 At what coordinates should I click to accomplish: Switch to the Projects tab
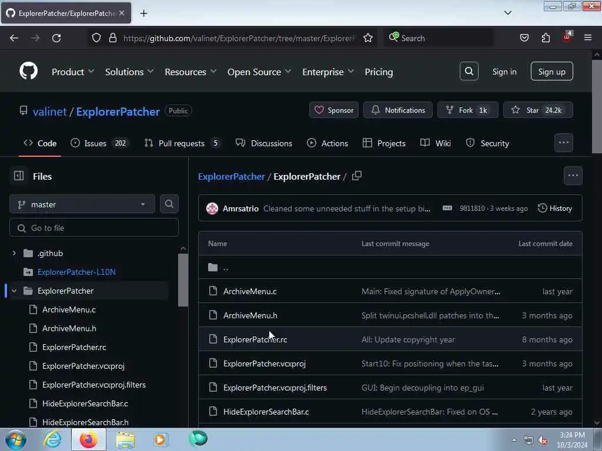[x=384, y=143]
